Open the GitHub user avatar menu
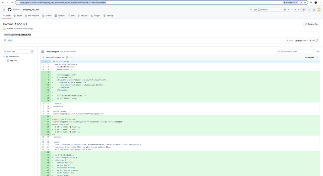The image size is (323, 176). pyautogui.click(x=319, y=9)
